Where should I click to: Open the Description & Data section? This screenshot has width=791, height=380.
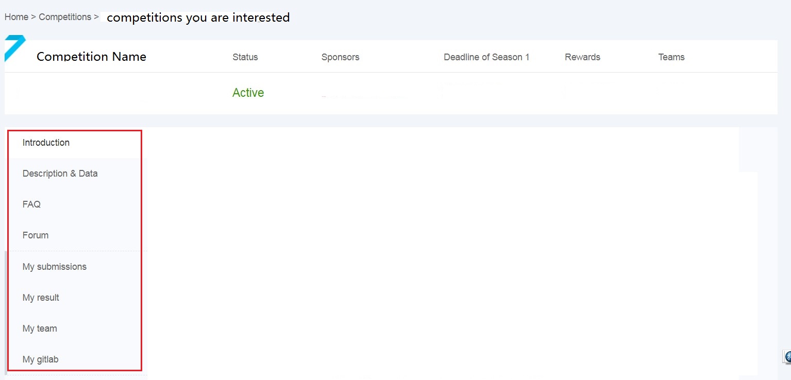coord(60,174)
